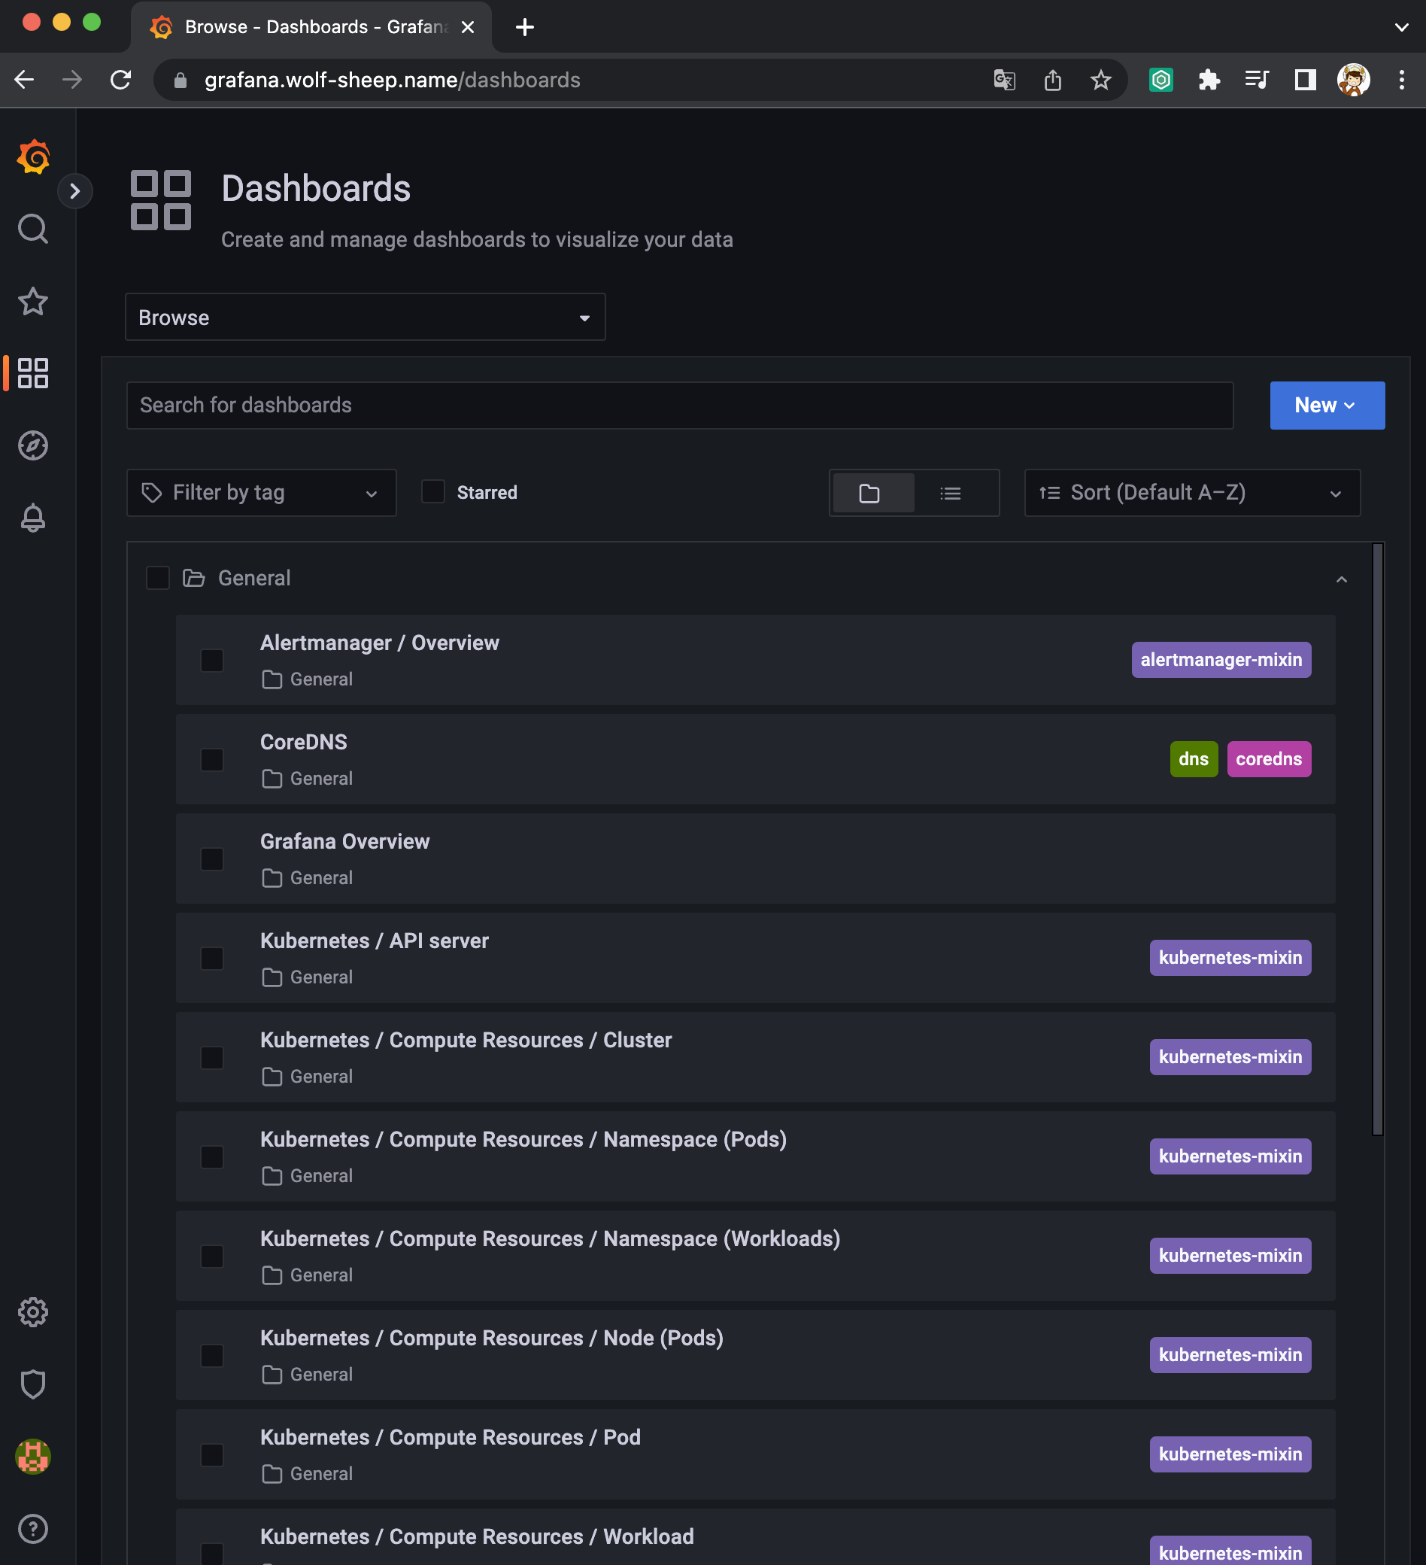
Task: Open Kubernetes / Compute Resources / Workload
Action: tap(476, 1538)
